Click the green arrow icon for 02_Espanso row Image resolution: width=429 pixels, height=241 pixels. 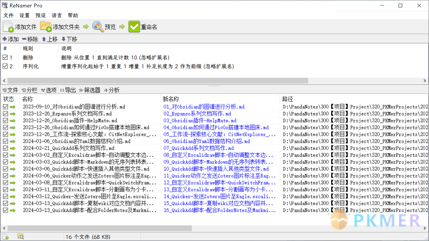pyautogui.click(x=13, y=114)
